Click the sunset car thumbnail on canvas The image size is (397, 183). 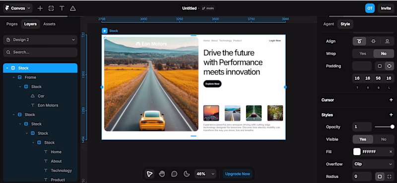point(211,113)
